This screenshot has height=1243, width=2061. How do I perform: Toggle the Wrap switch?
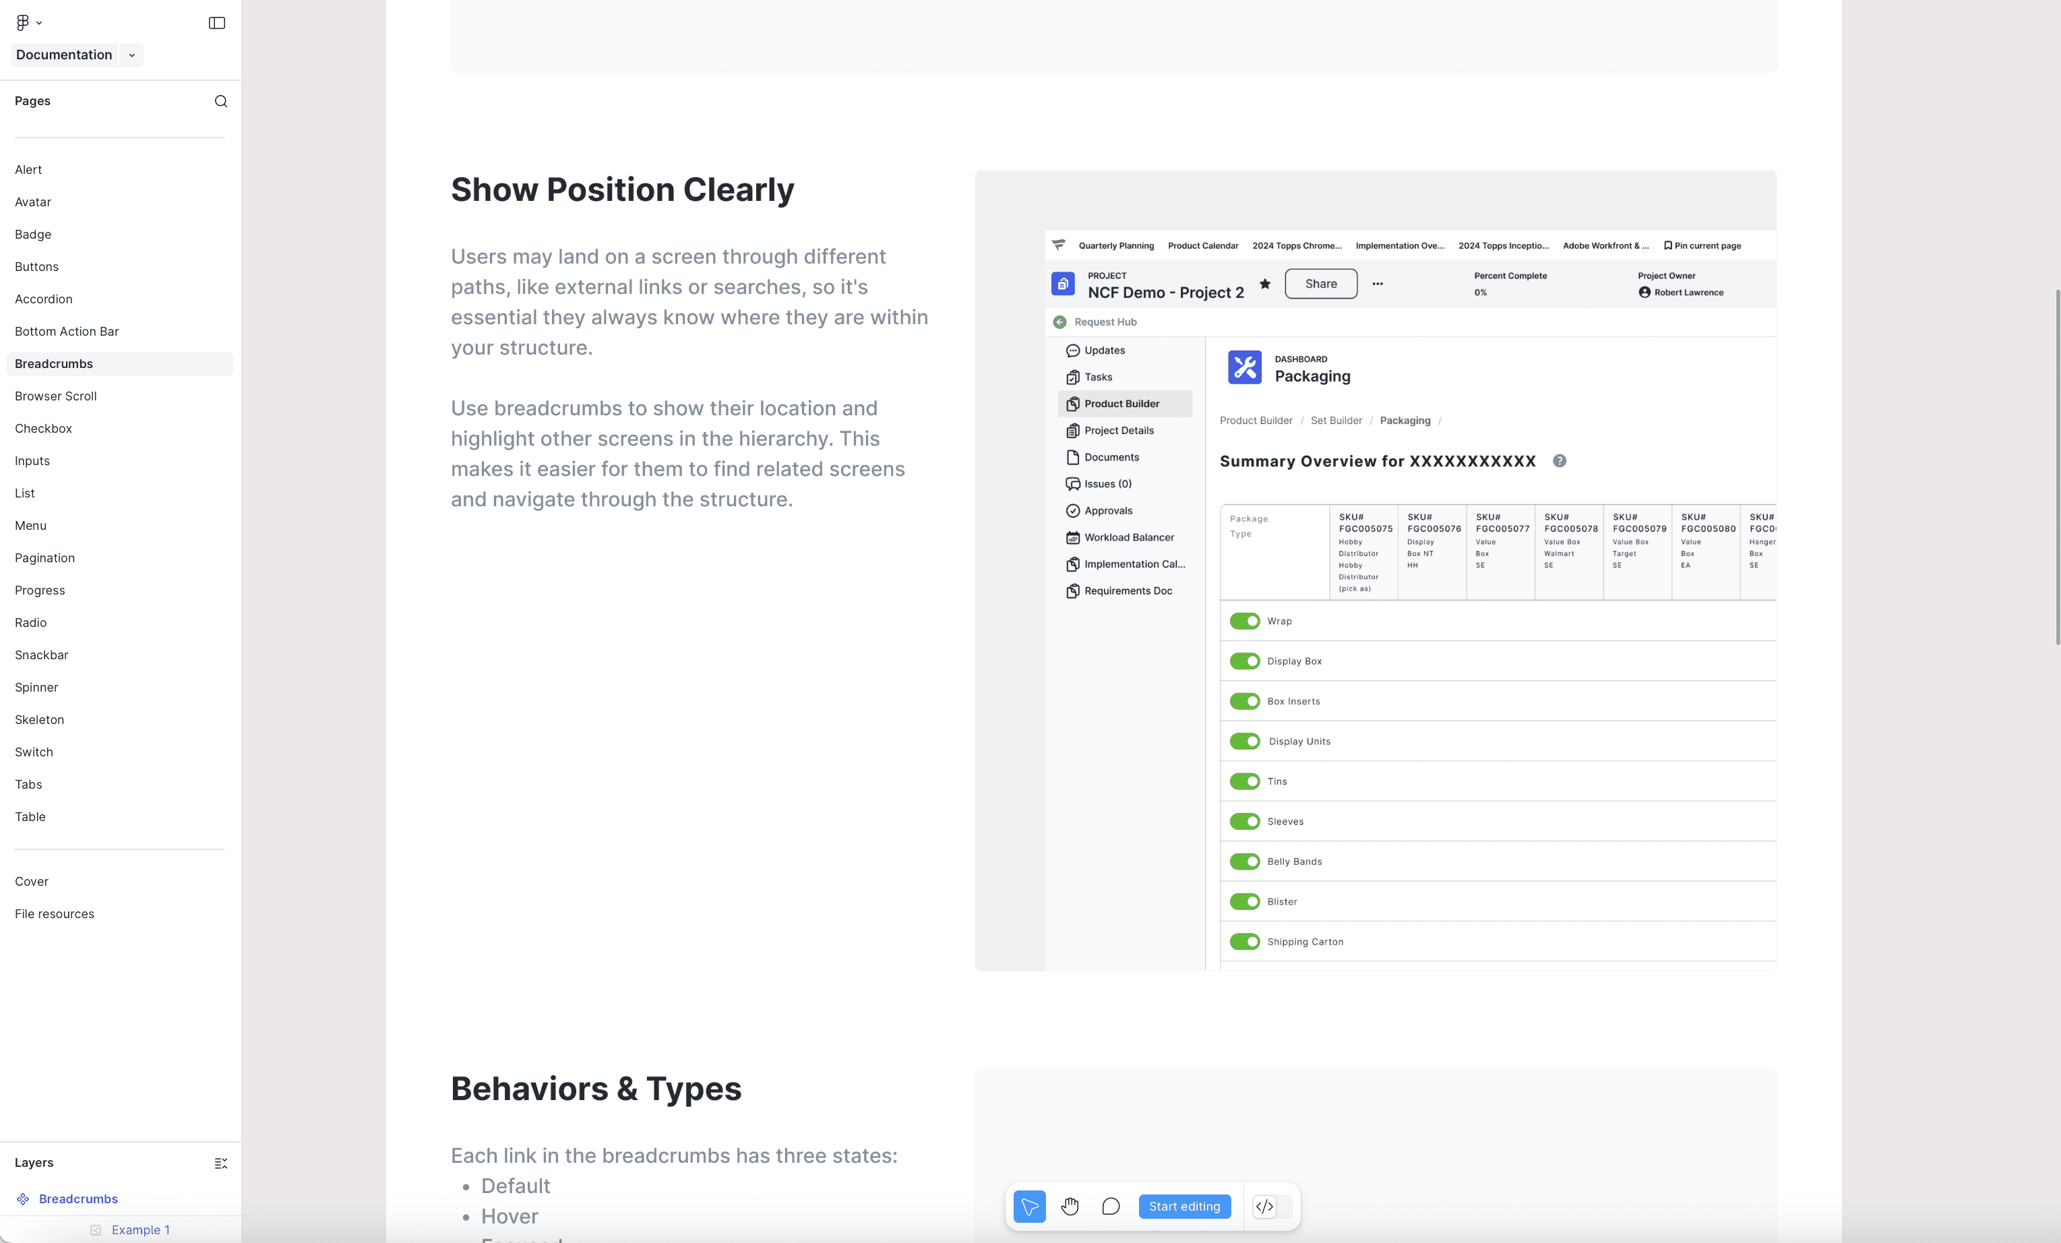pyautogui.click(x=1245, y=621)
